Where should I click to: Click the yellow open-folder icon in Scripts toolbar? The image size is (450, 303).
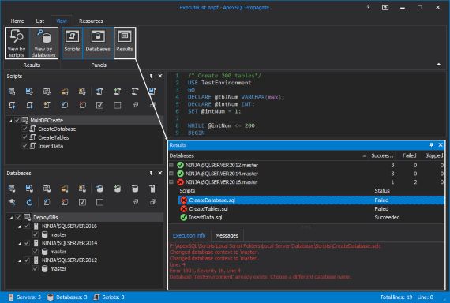pos(65,92)
